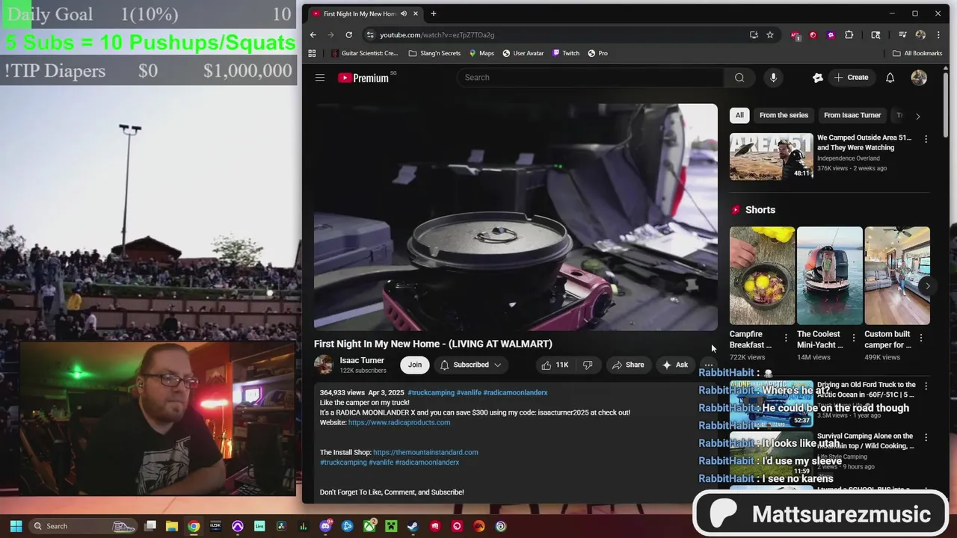Click Chrome address bar URL
The height and width of the screenshot is (538, 957).
point(437,34)
